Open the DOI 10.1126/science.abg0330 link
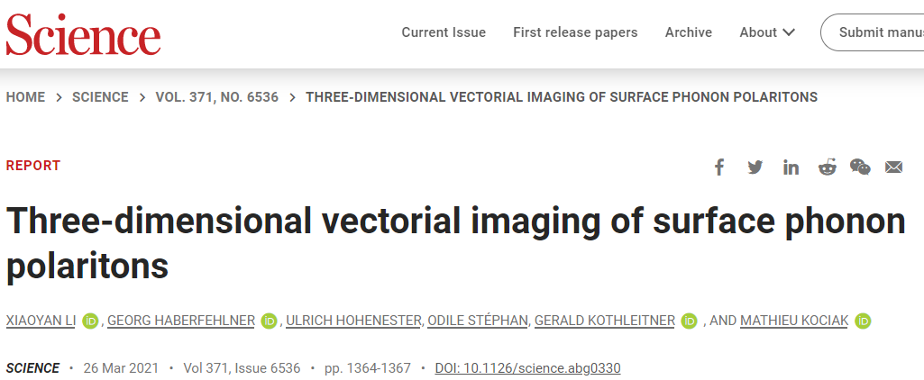This screenshot has width=924, height=380. click(527, 369)
